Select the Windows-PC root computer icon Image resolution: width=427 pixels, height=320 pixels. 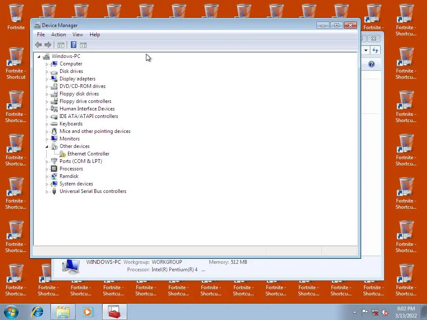point(46,56)
